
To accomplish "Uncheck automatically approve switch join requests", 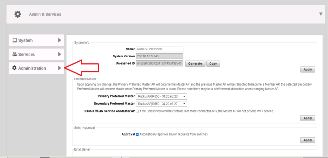I will [x=137, y=134].
